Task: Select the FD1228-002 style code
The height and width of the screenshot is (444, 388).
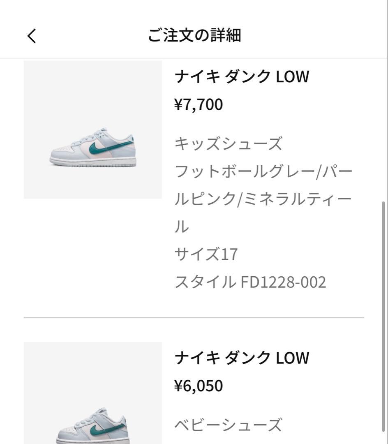Action: pyautogui.click(x=284, y=282)
